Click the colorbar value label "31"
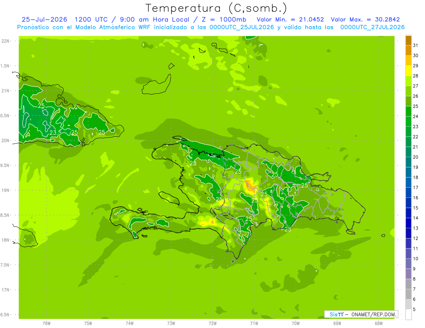 click(x=416, y=45)
